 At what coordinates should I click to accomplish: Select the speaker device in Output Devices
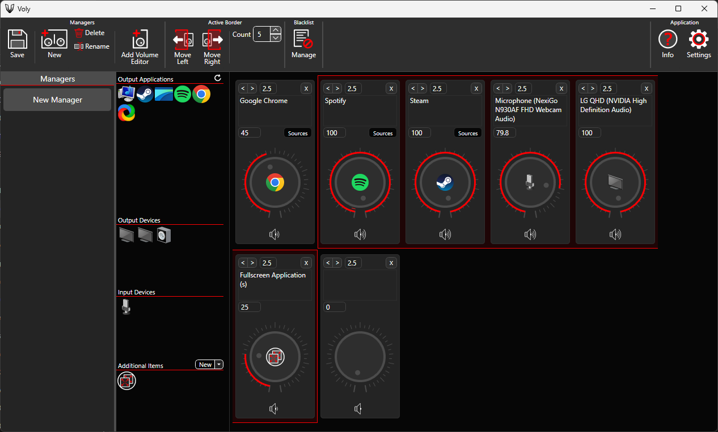pos(164,234)
